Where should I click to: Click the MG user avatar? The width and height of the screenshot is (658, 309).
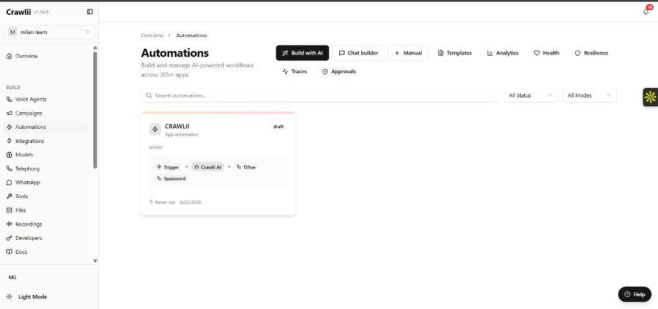pyautogui.click(x=13, y=277)
